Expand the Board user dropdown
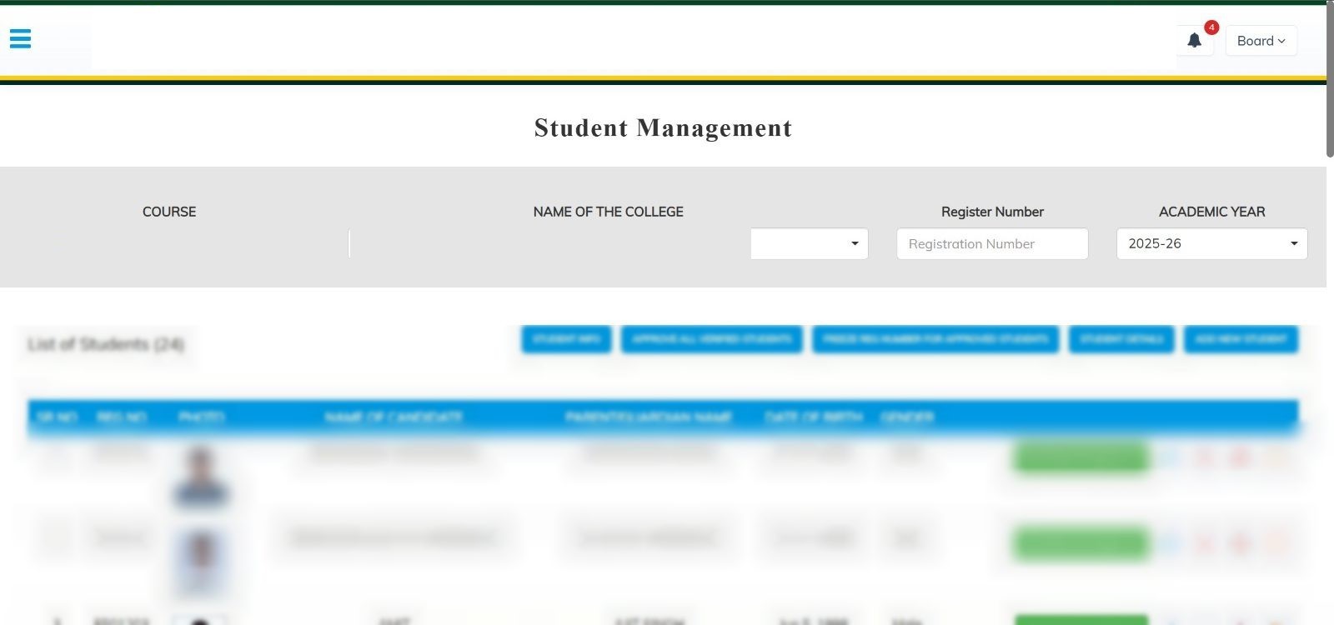 (x=1261, y=41)
